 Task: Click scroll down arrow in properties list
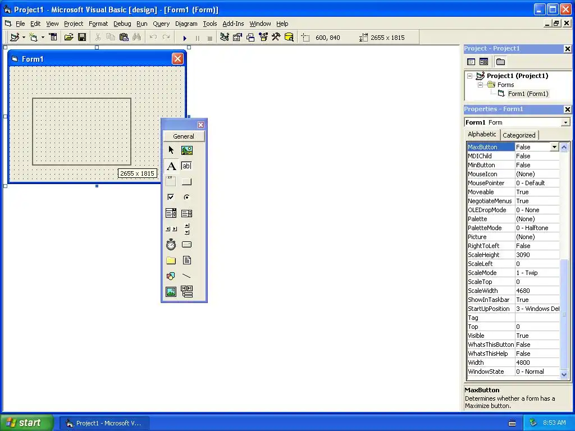(564, 374)
